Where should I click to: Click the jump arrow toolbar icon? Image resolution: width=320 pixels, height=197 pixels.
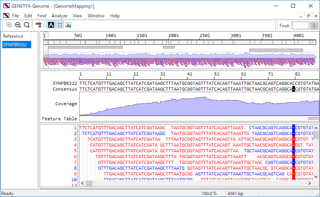[39, 25]
